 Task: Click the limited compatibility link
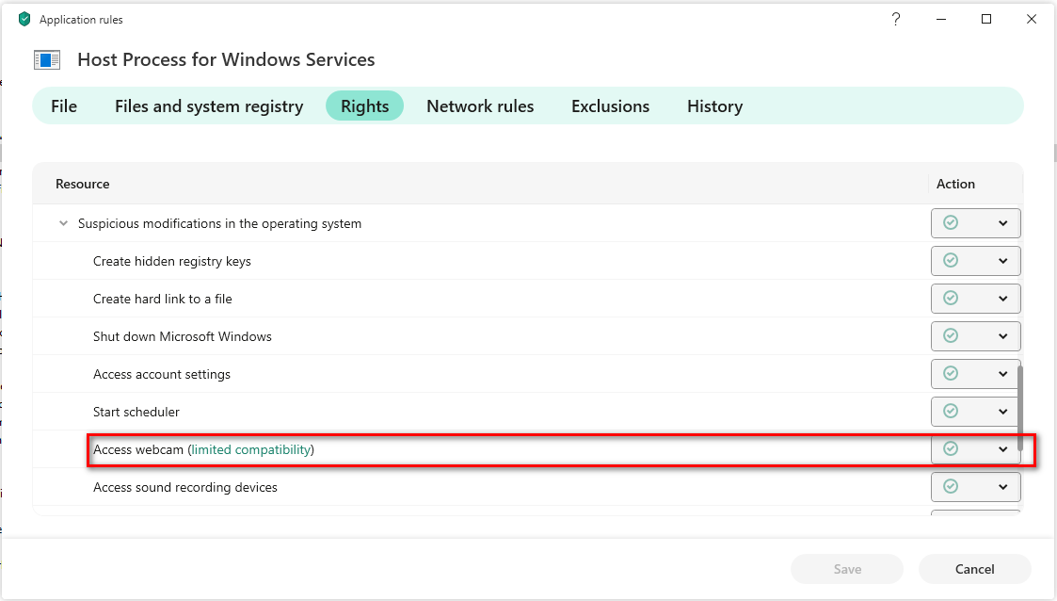tap(251, 449)
